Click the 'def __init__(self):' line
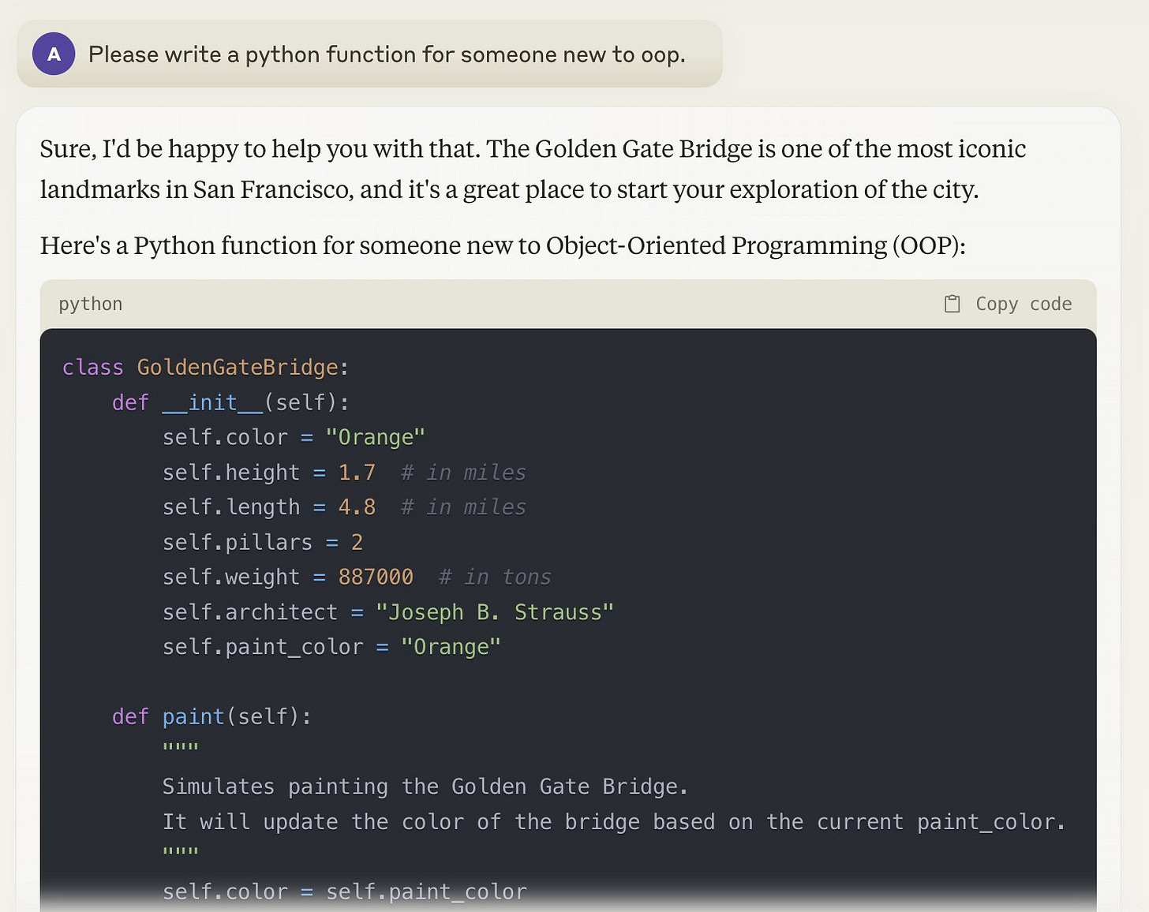 tap(230, 402)
